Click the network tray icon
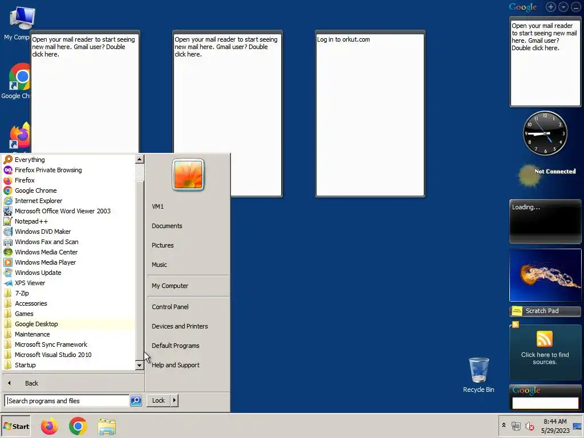Viewport: 584px width, 438px height. point(516,426)
